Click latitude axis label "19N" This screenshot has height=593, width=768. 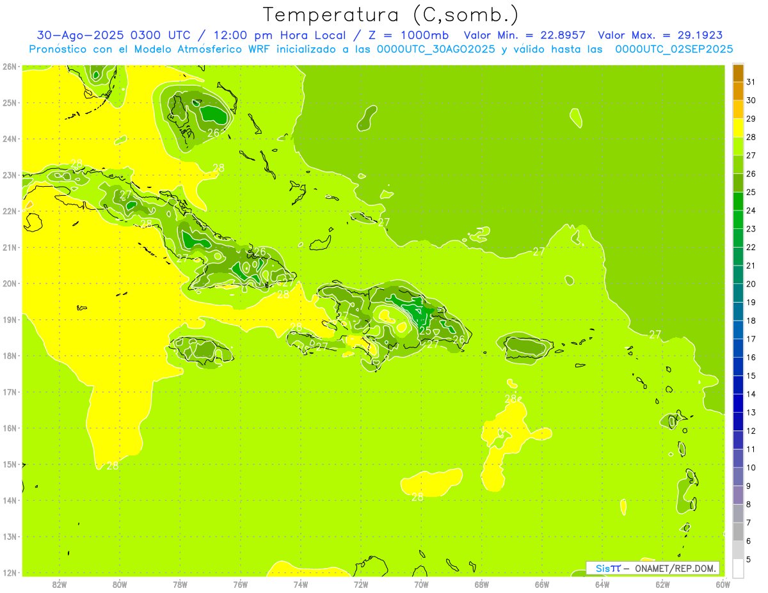(x=10, y=319)
